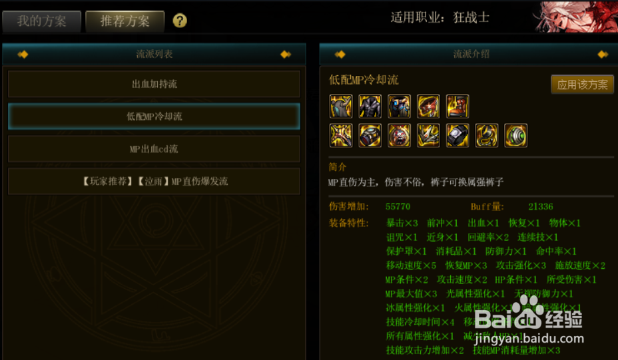This screenshot has width=618, height=360.
Task: Select the green orb magic stone icon
Action: 516,136
